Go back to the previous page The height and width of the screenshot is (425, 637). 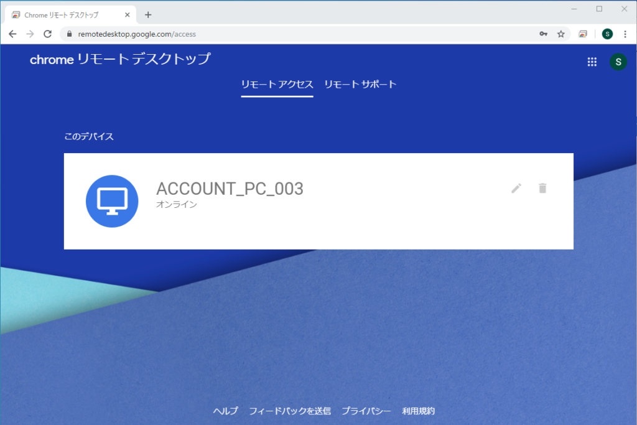point(12,34)
